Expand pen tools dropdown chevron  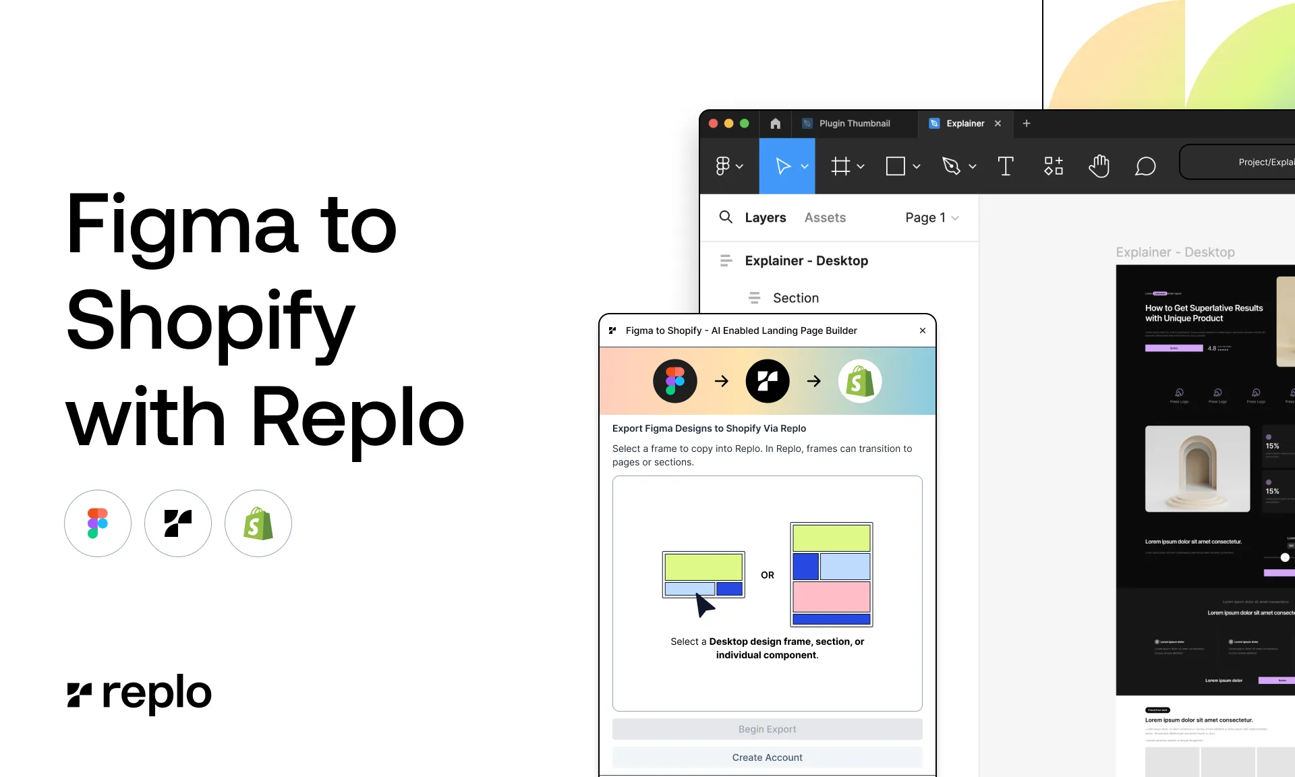pyautogui.click(x=973, y=167)
